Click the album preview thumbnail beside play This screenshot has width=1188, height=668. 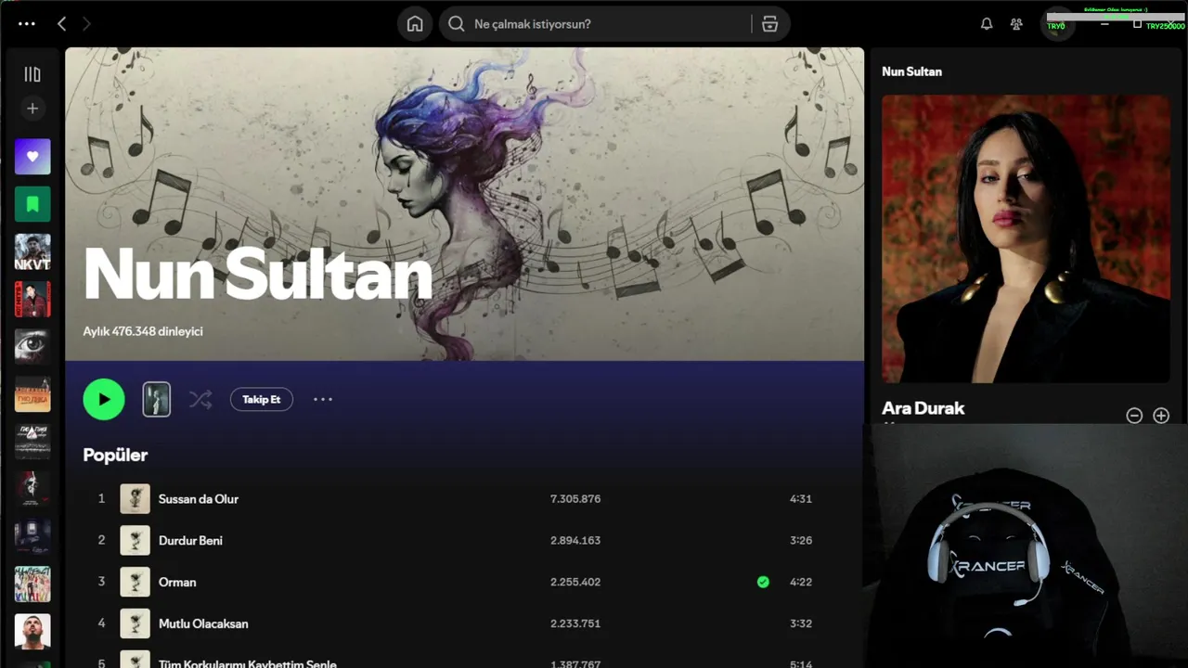tap(156, 400)
